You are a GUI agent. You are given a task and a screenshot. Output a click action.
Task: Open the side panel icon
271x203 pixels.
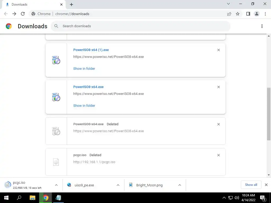coord(248,14)
